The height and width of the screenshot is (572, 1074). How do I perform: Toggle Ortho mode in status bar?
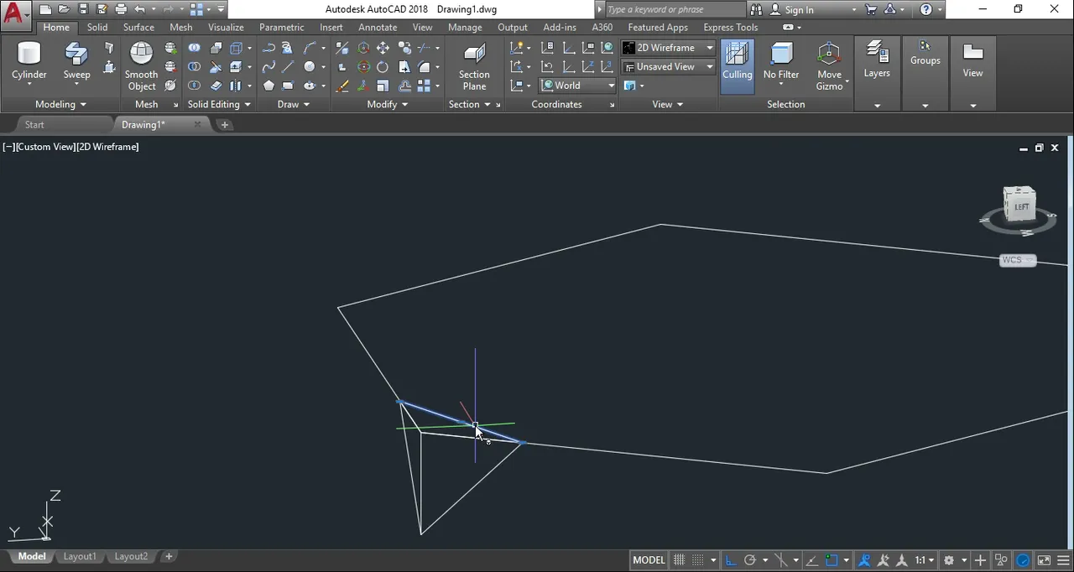click(x=730, y=560)
